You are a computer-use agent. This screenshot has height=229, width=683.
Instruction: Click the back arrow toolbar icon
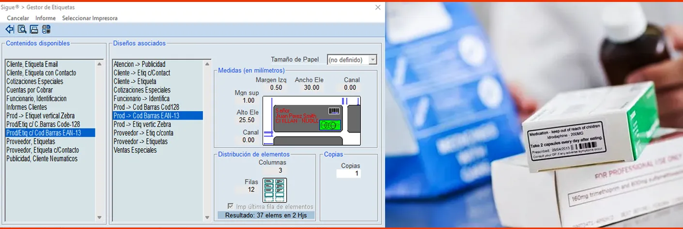pos(10,30)
